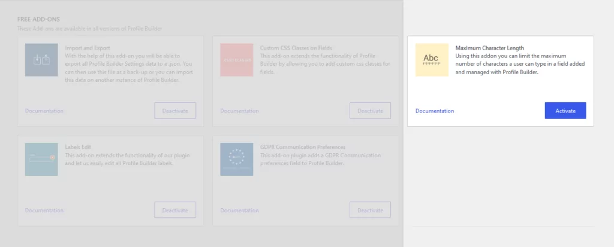Open Documentation for Custom CSS Classes on Fields

pos(239,111)
